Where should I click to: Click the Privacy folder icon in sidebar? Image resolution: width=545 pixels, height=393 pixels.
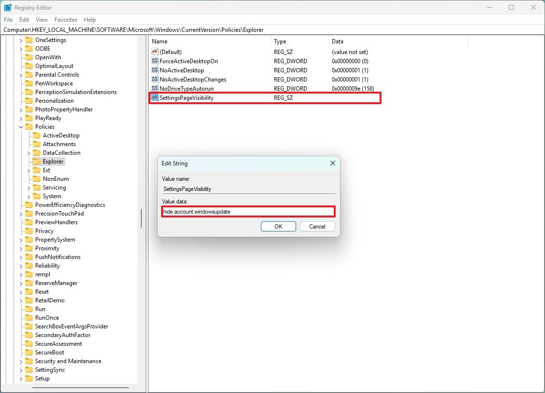(29, 230)
